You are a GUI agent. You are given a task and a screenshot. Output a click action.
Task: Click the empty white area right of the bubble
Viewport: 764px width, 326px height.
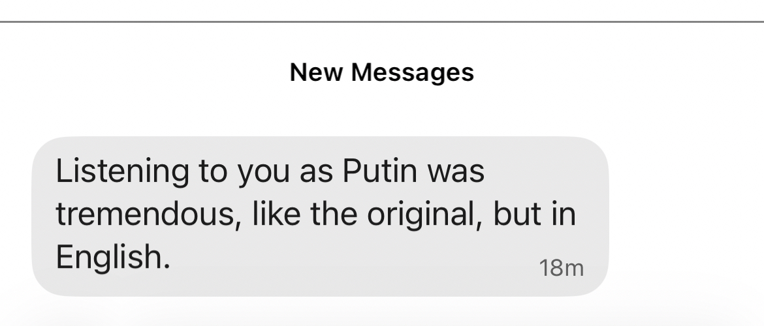pyautogui.click(x=686, y=215)
